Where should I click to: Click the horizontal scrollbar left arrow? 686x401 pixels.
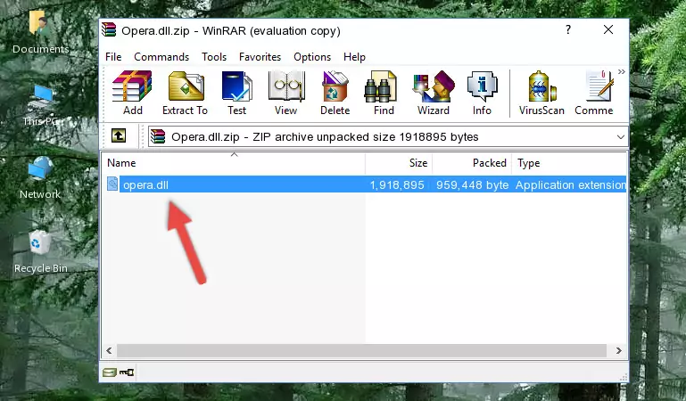tap(109, 350)
